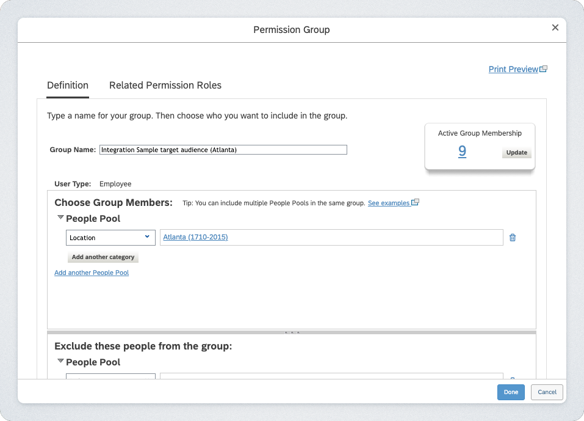Click the new-window icon beside Print Preview

coord(544,69)
